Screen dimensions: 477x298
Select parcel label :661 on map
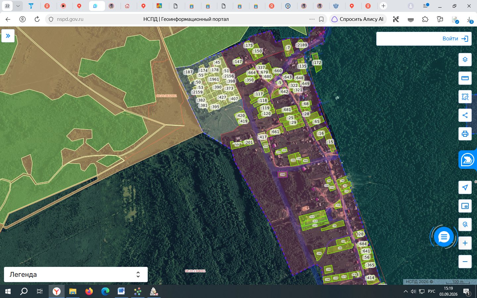[275, 132]
